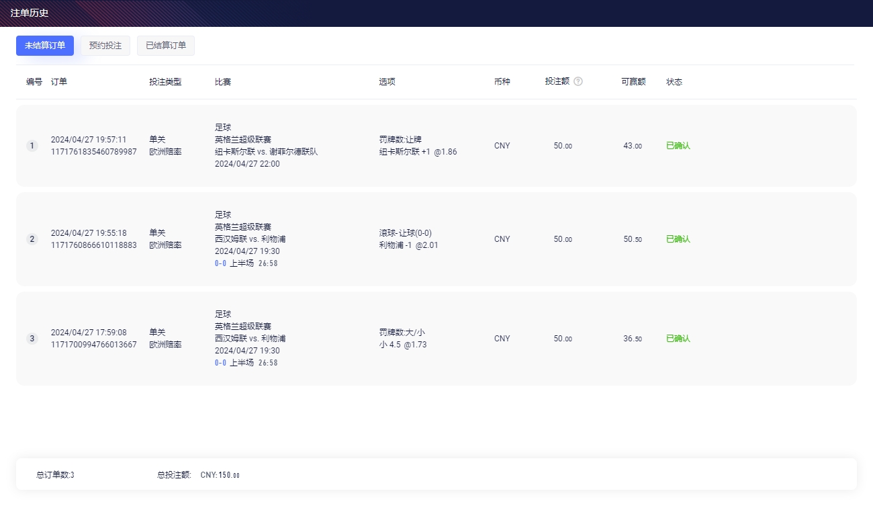The image size is (873, 510).
Task: Click the 纽卡斯尔联 +1 @1.86 selection
Action: (x=418, y=152)
